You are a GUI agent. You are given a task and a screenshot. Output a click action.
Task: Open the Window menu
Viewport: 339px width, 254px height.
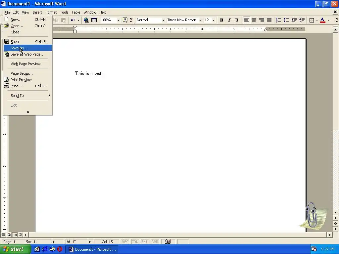coord(90,12)
